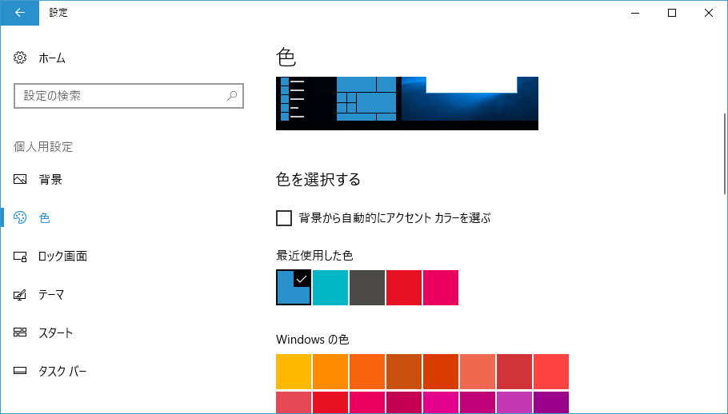Screen dimensions: 728x414
Task: Choose magenta-purple second-row color swatch
Action: [514, 402]
